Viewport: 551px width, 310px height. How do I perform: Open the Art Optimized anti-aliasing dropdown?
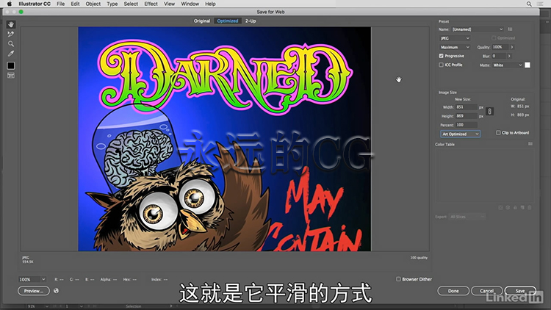[461, 134]
